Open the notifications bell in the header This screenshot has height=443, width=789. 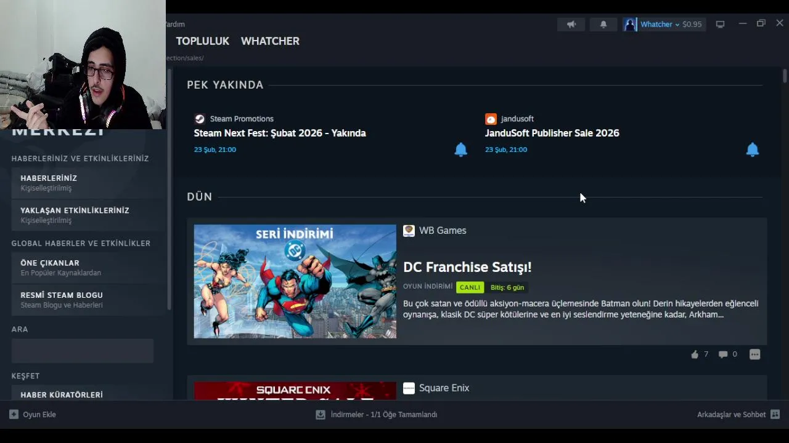[603, 24]
